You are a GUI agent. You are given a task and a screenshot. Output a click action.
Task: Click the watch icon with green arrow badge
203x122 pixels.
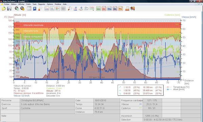[17, 9]
